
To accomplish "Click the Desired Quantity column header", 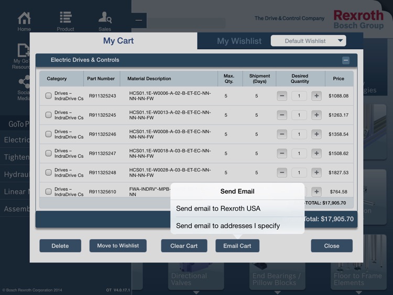I will click(x=300, y=79).
